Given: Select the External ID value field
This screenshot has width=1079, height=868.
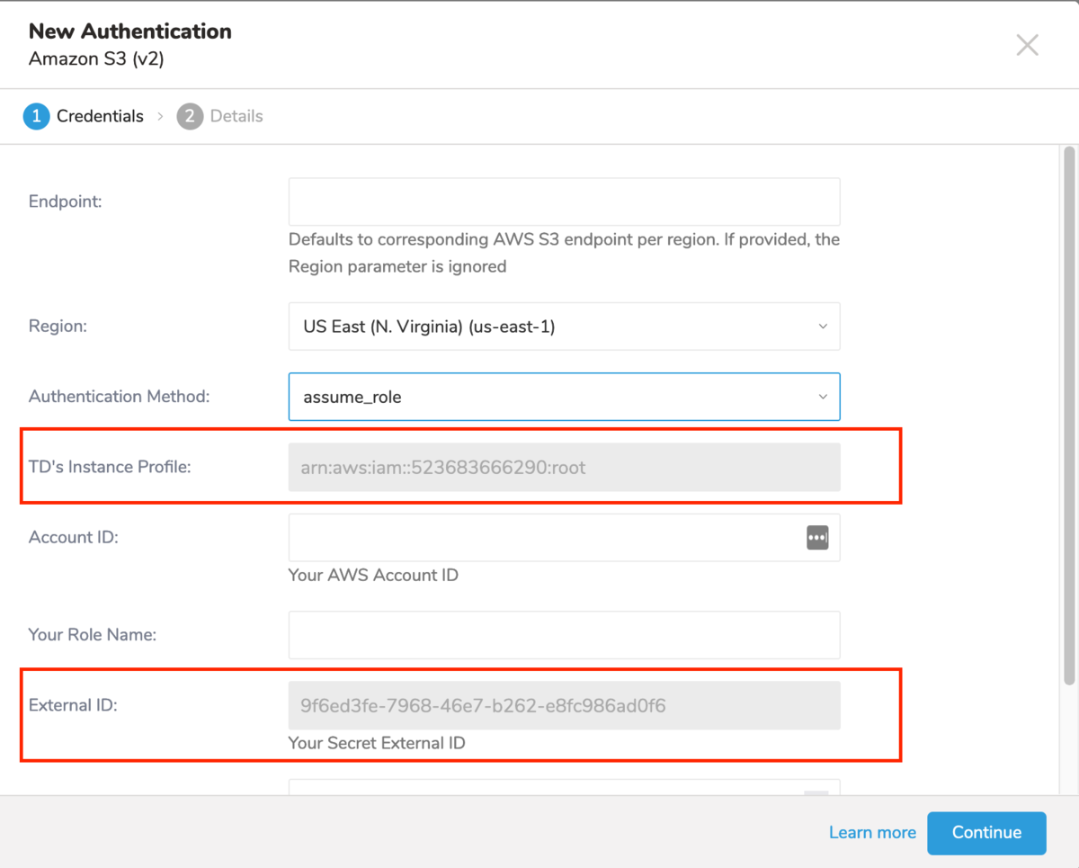Looking at the screenshot, I should [x=564, y=705].
